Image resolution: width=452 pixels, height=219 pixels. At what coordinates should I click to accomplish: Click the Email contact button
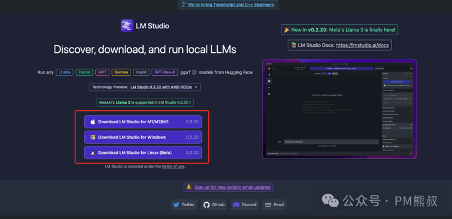[x=274, y=205]
